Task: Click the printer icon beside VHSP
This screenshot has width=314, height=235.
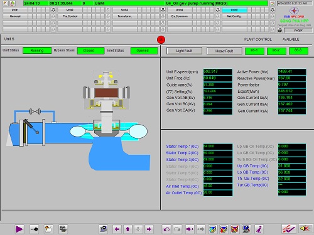Action: click(x=280, y=30)
